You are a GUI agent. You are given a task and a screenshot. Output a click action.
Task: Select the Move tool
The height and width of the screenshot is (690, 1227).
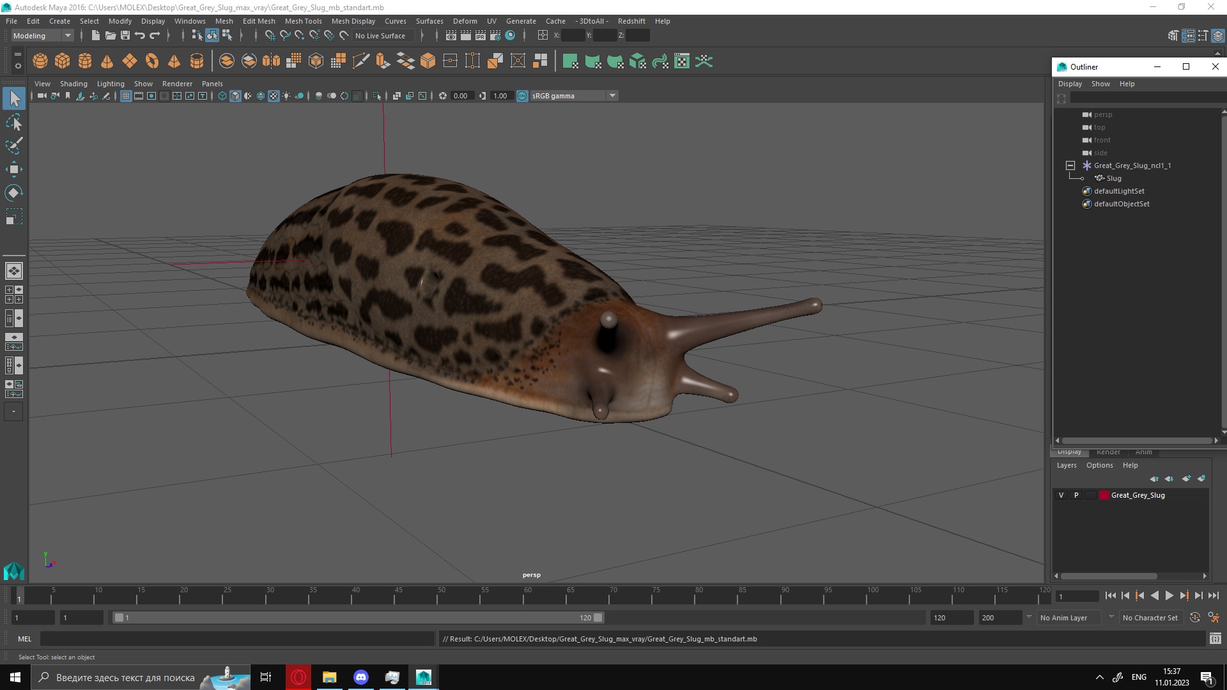(x=13, y=169)
